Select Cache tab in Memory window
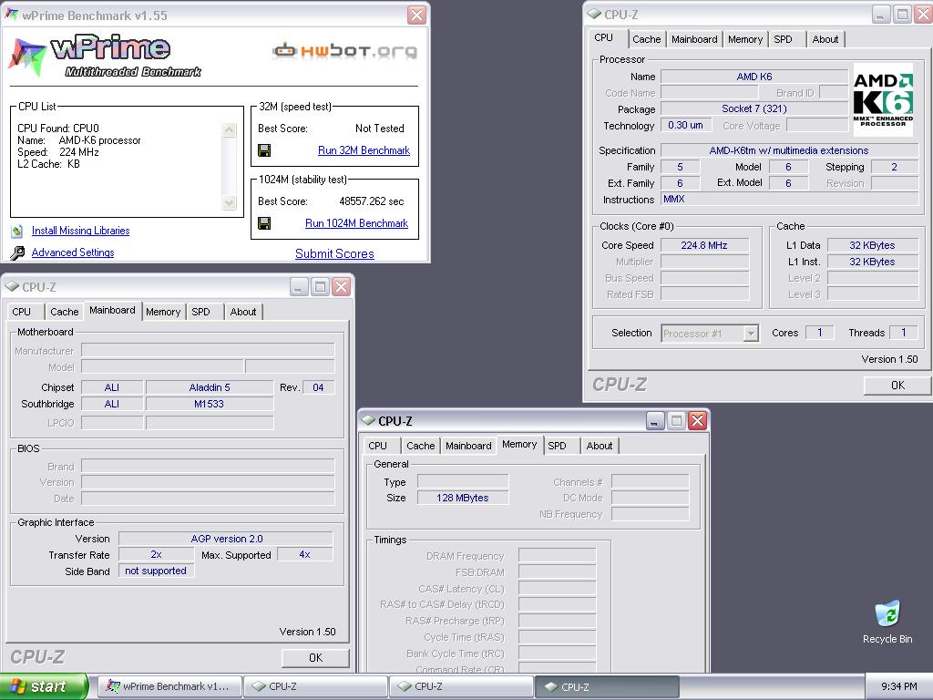Viewport: 933px width, 700px height. [421, 446]
